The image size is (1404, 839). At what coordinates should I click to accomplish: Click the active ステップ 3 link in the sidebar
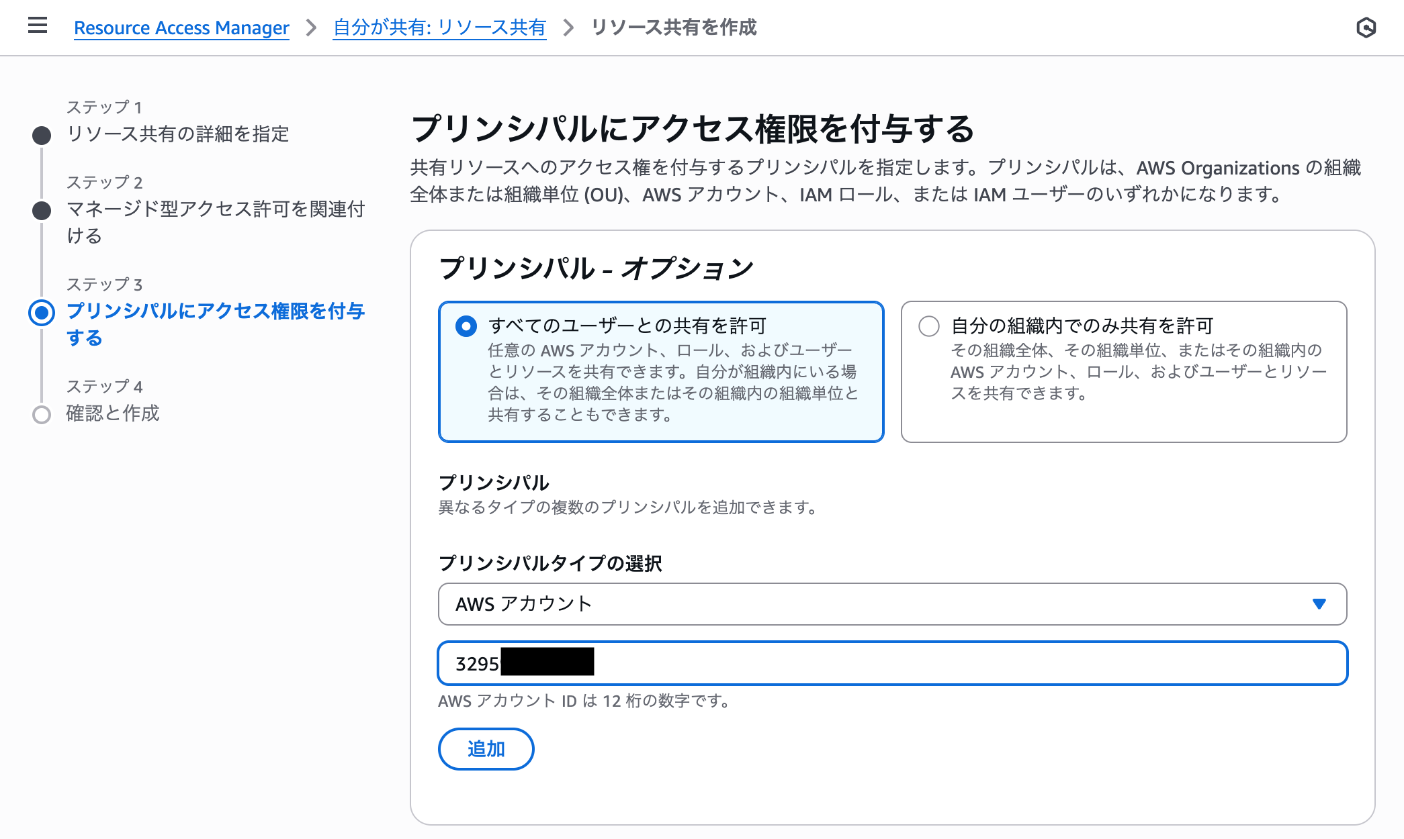coord(215,324)
